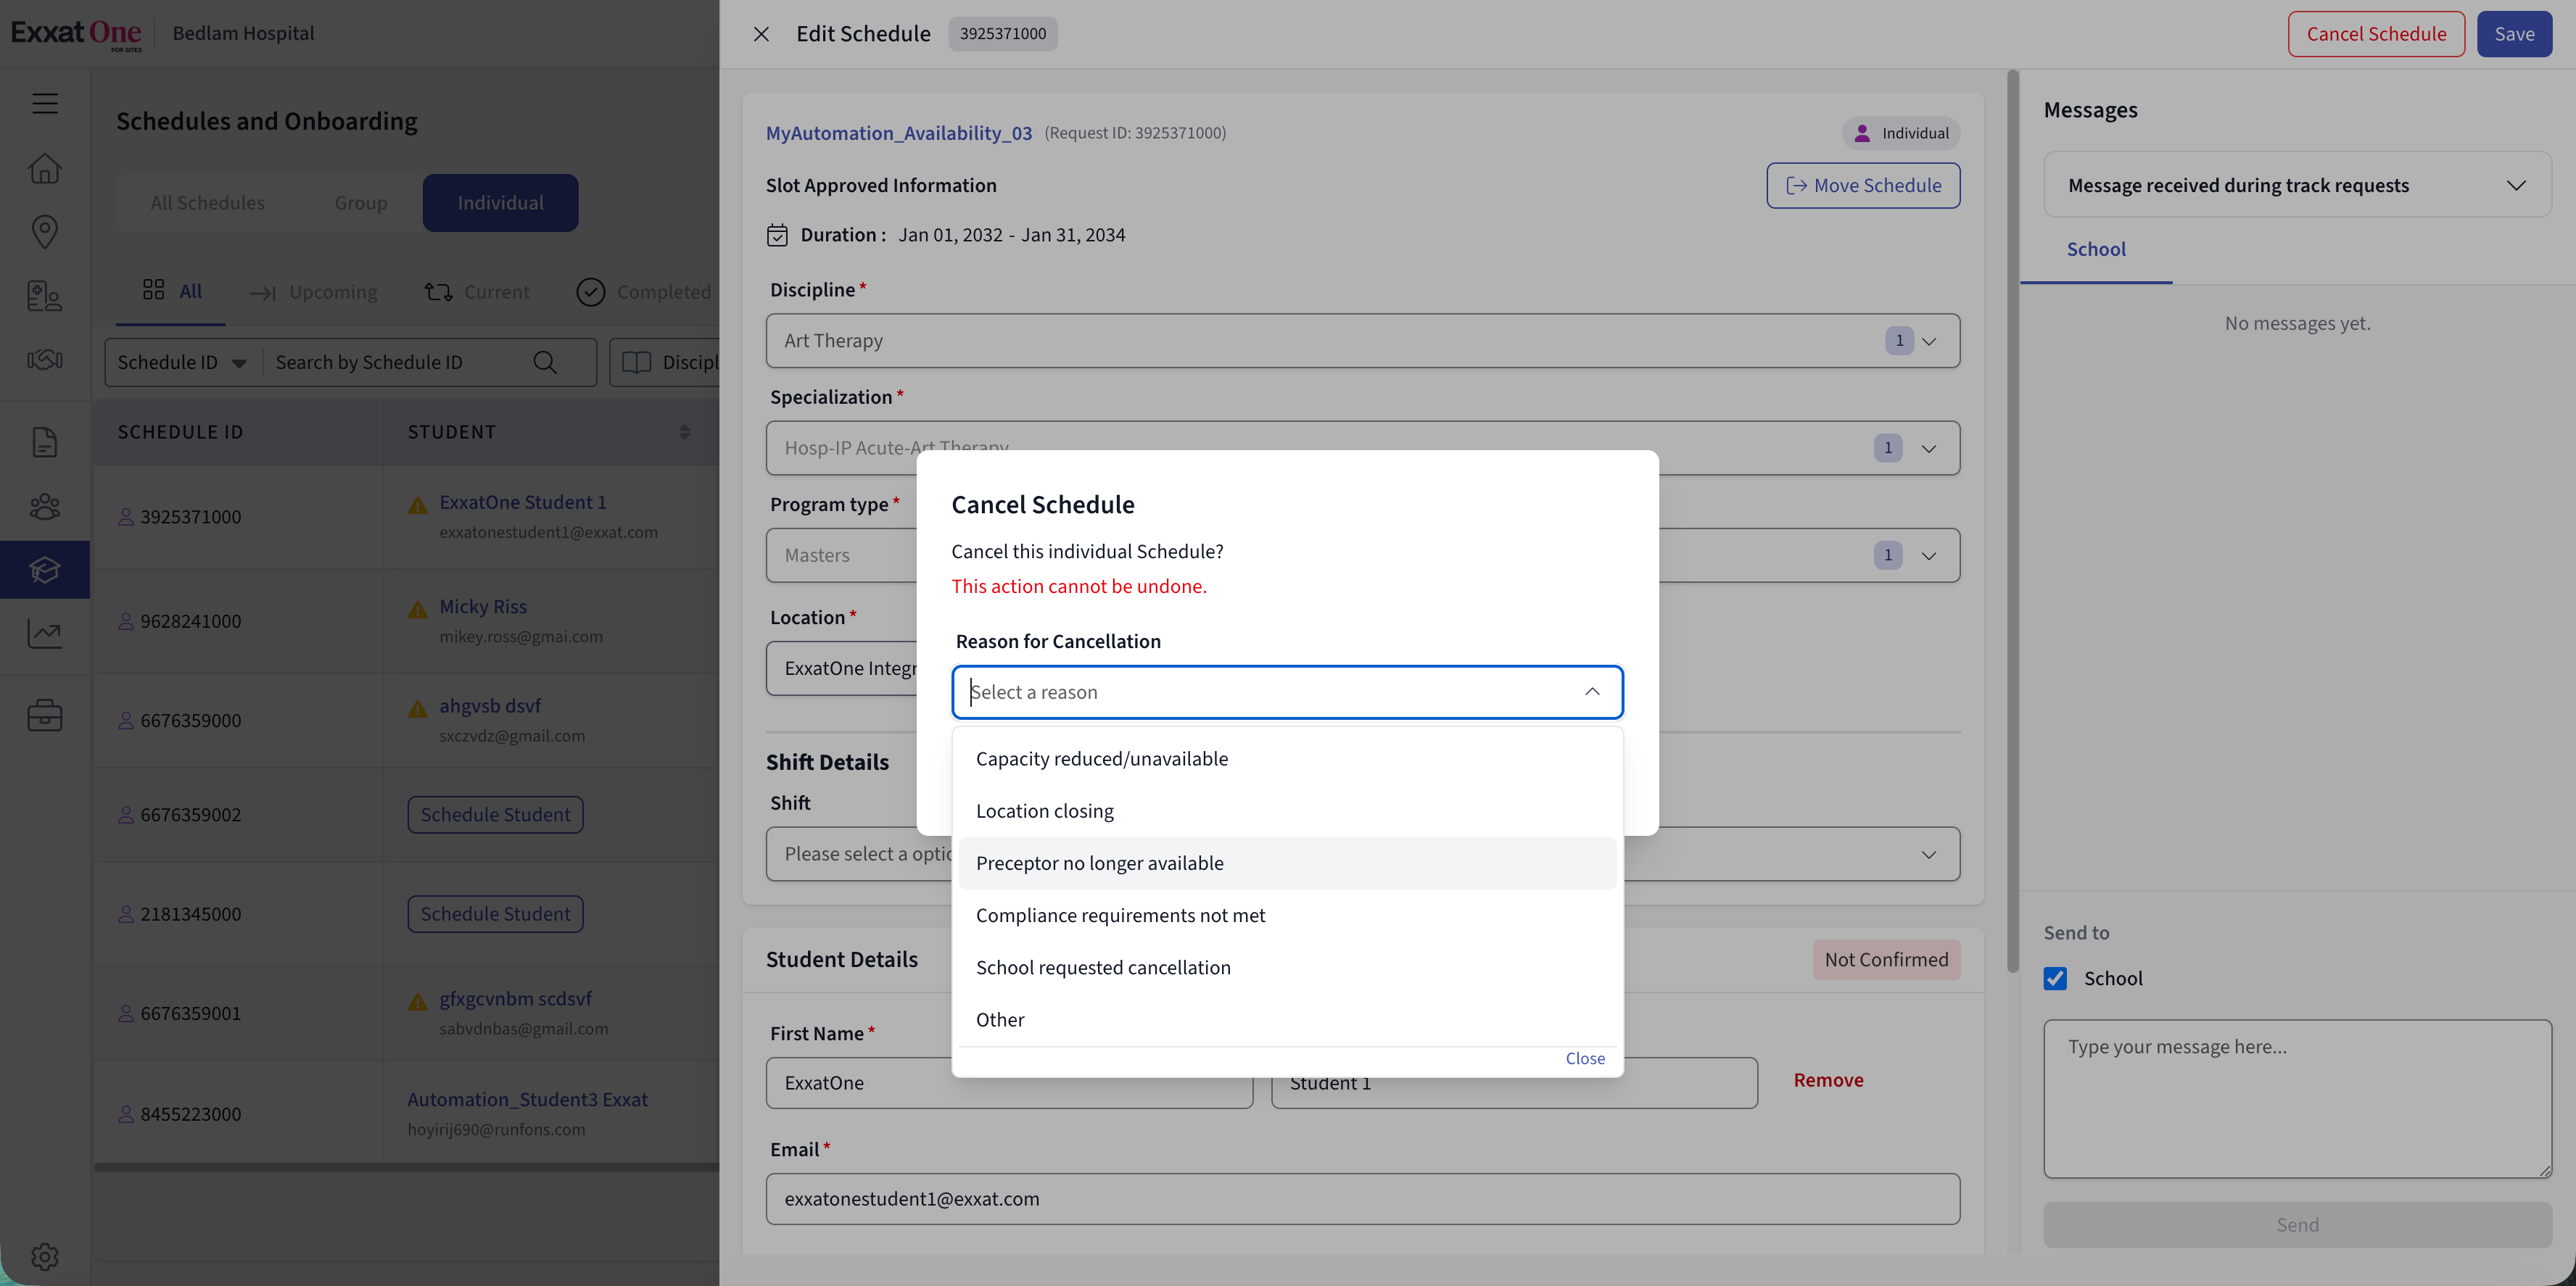Click the Student column sort icon
2576x1286 pixels.
click(x=684, y=431)
